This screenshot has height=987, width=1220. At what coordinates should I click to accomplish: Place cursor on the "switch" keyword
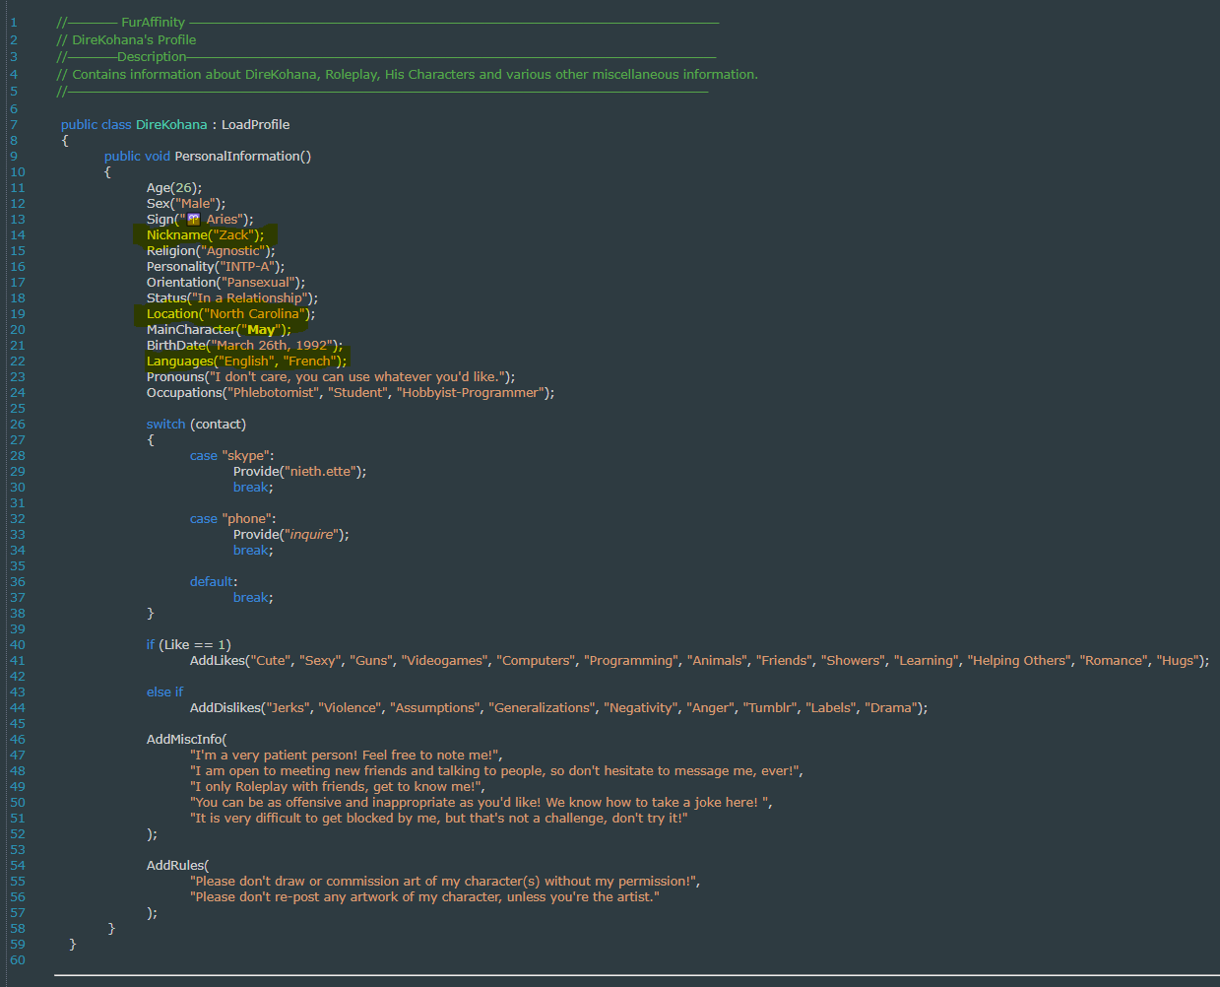point(165,425)
